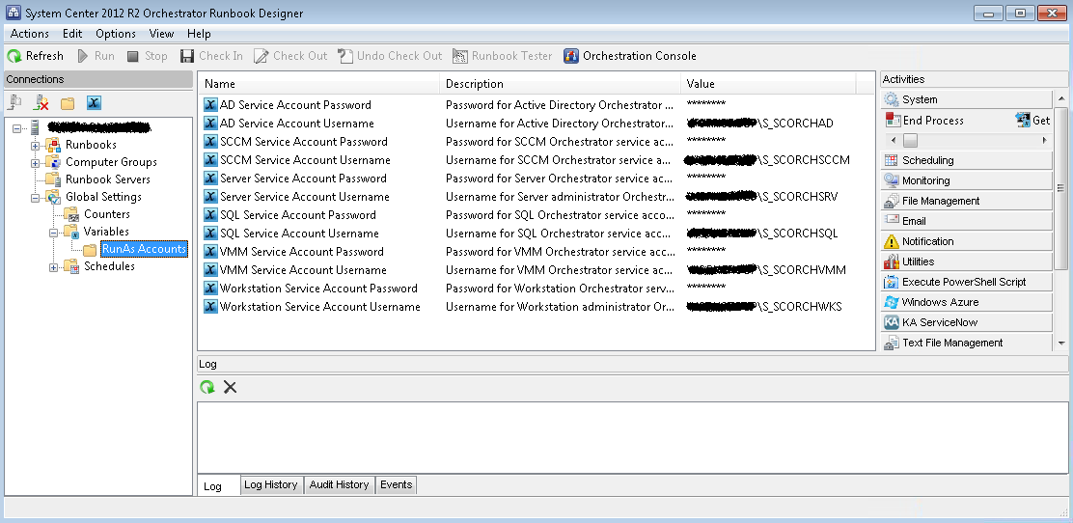Sort by the Value column header

pyautogui.click(x=768, y=84)
